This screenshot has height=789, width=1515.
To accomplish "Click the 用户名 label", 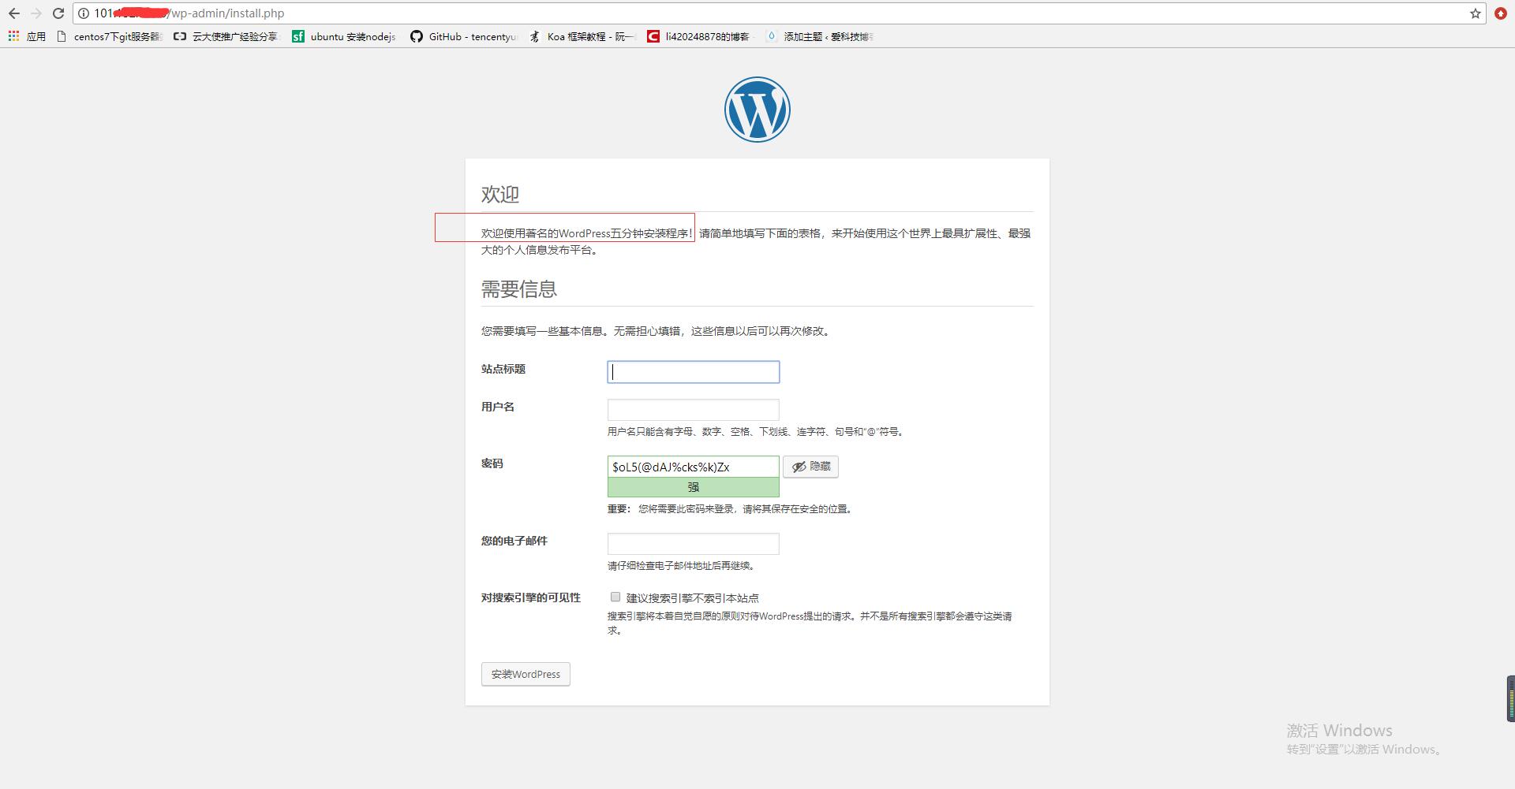I will [498, 407].
